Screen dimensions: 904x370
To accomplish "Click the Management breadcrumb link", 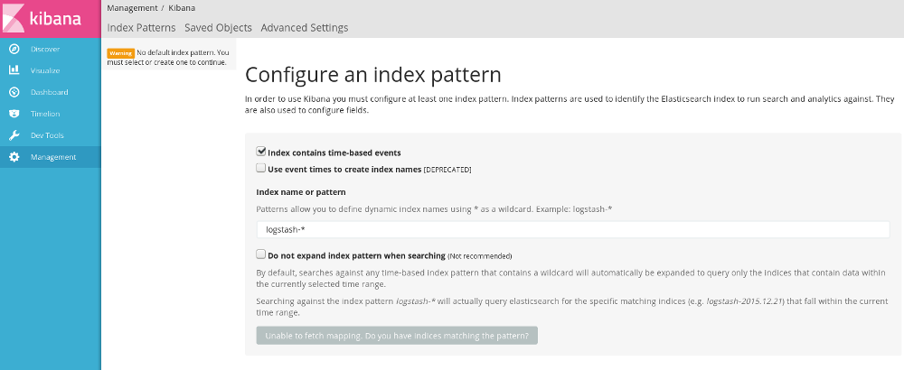I will point(132,8).
